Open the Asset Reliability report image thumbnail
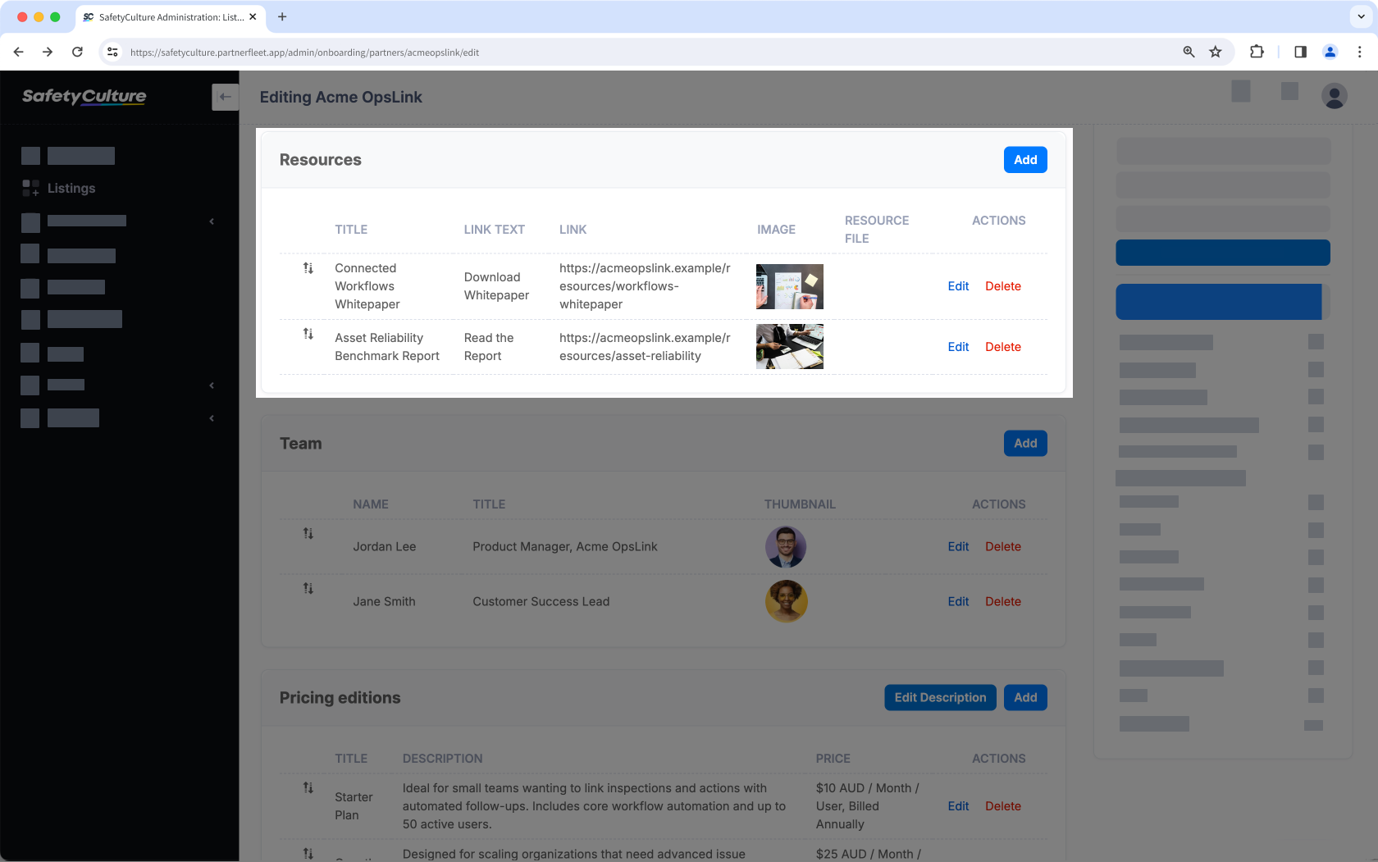 click(x=790, y=346)
